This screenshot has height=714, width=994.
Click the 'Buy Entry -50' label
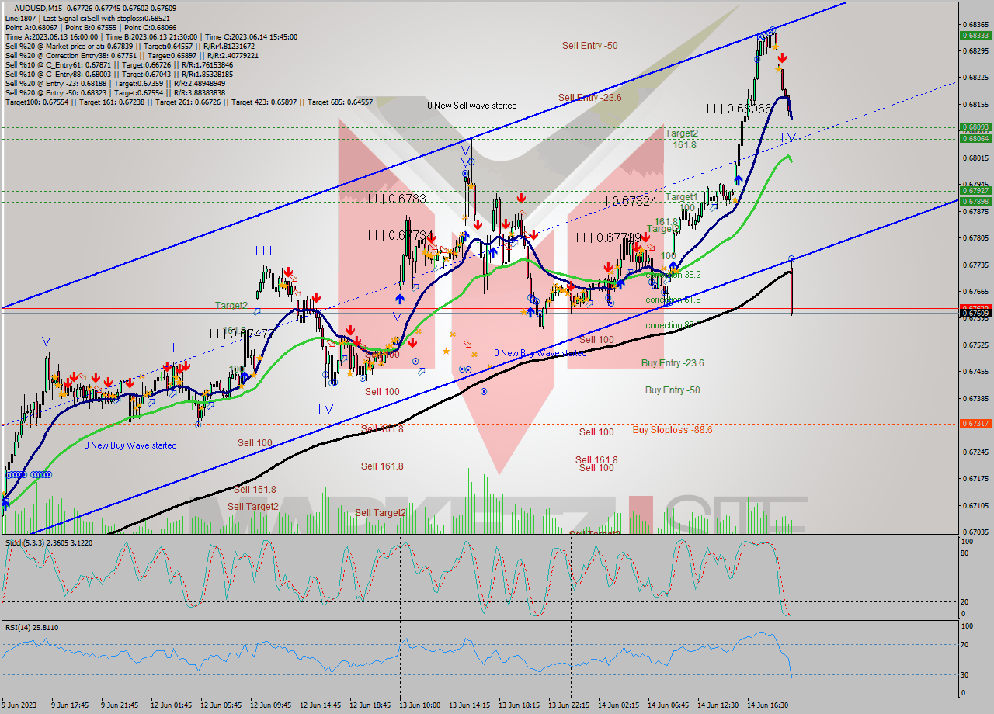pos(673,390)
